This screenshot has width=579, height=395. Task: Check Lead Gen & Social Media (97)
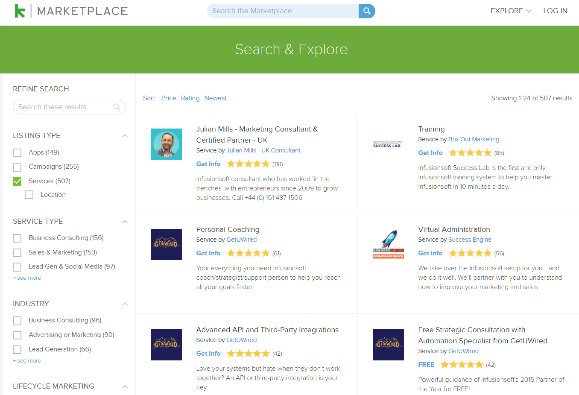(17, 267)
